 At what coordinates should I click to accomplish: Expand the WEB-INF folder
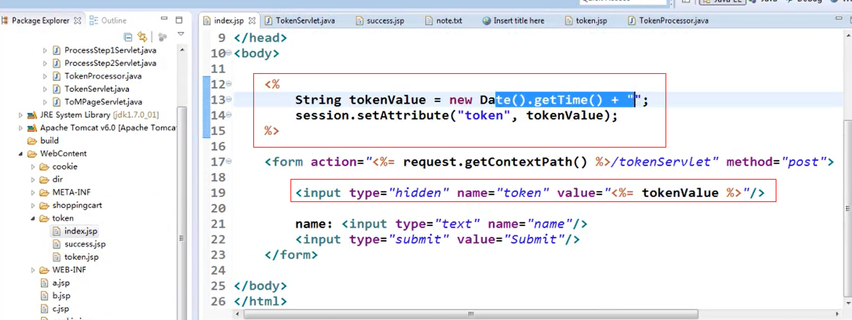point(33,270)
